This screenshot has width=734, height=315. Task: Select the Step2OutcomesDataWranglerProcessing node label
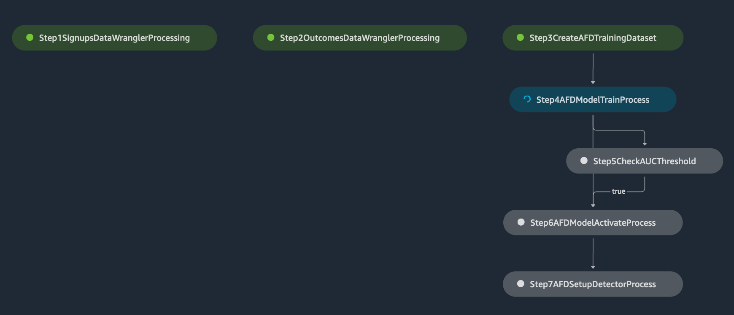coord(360,38)
